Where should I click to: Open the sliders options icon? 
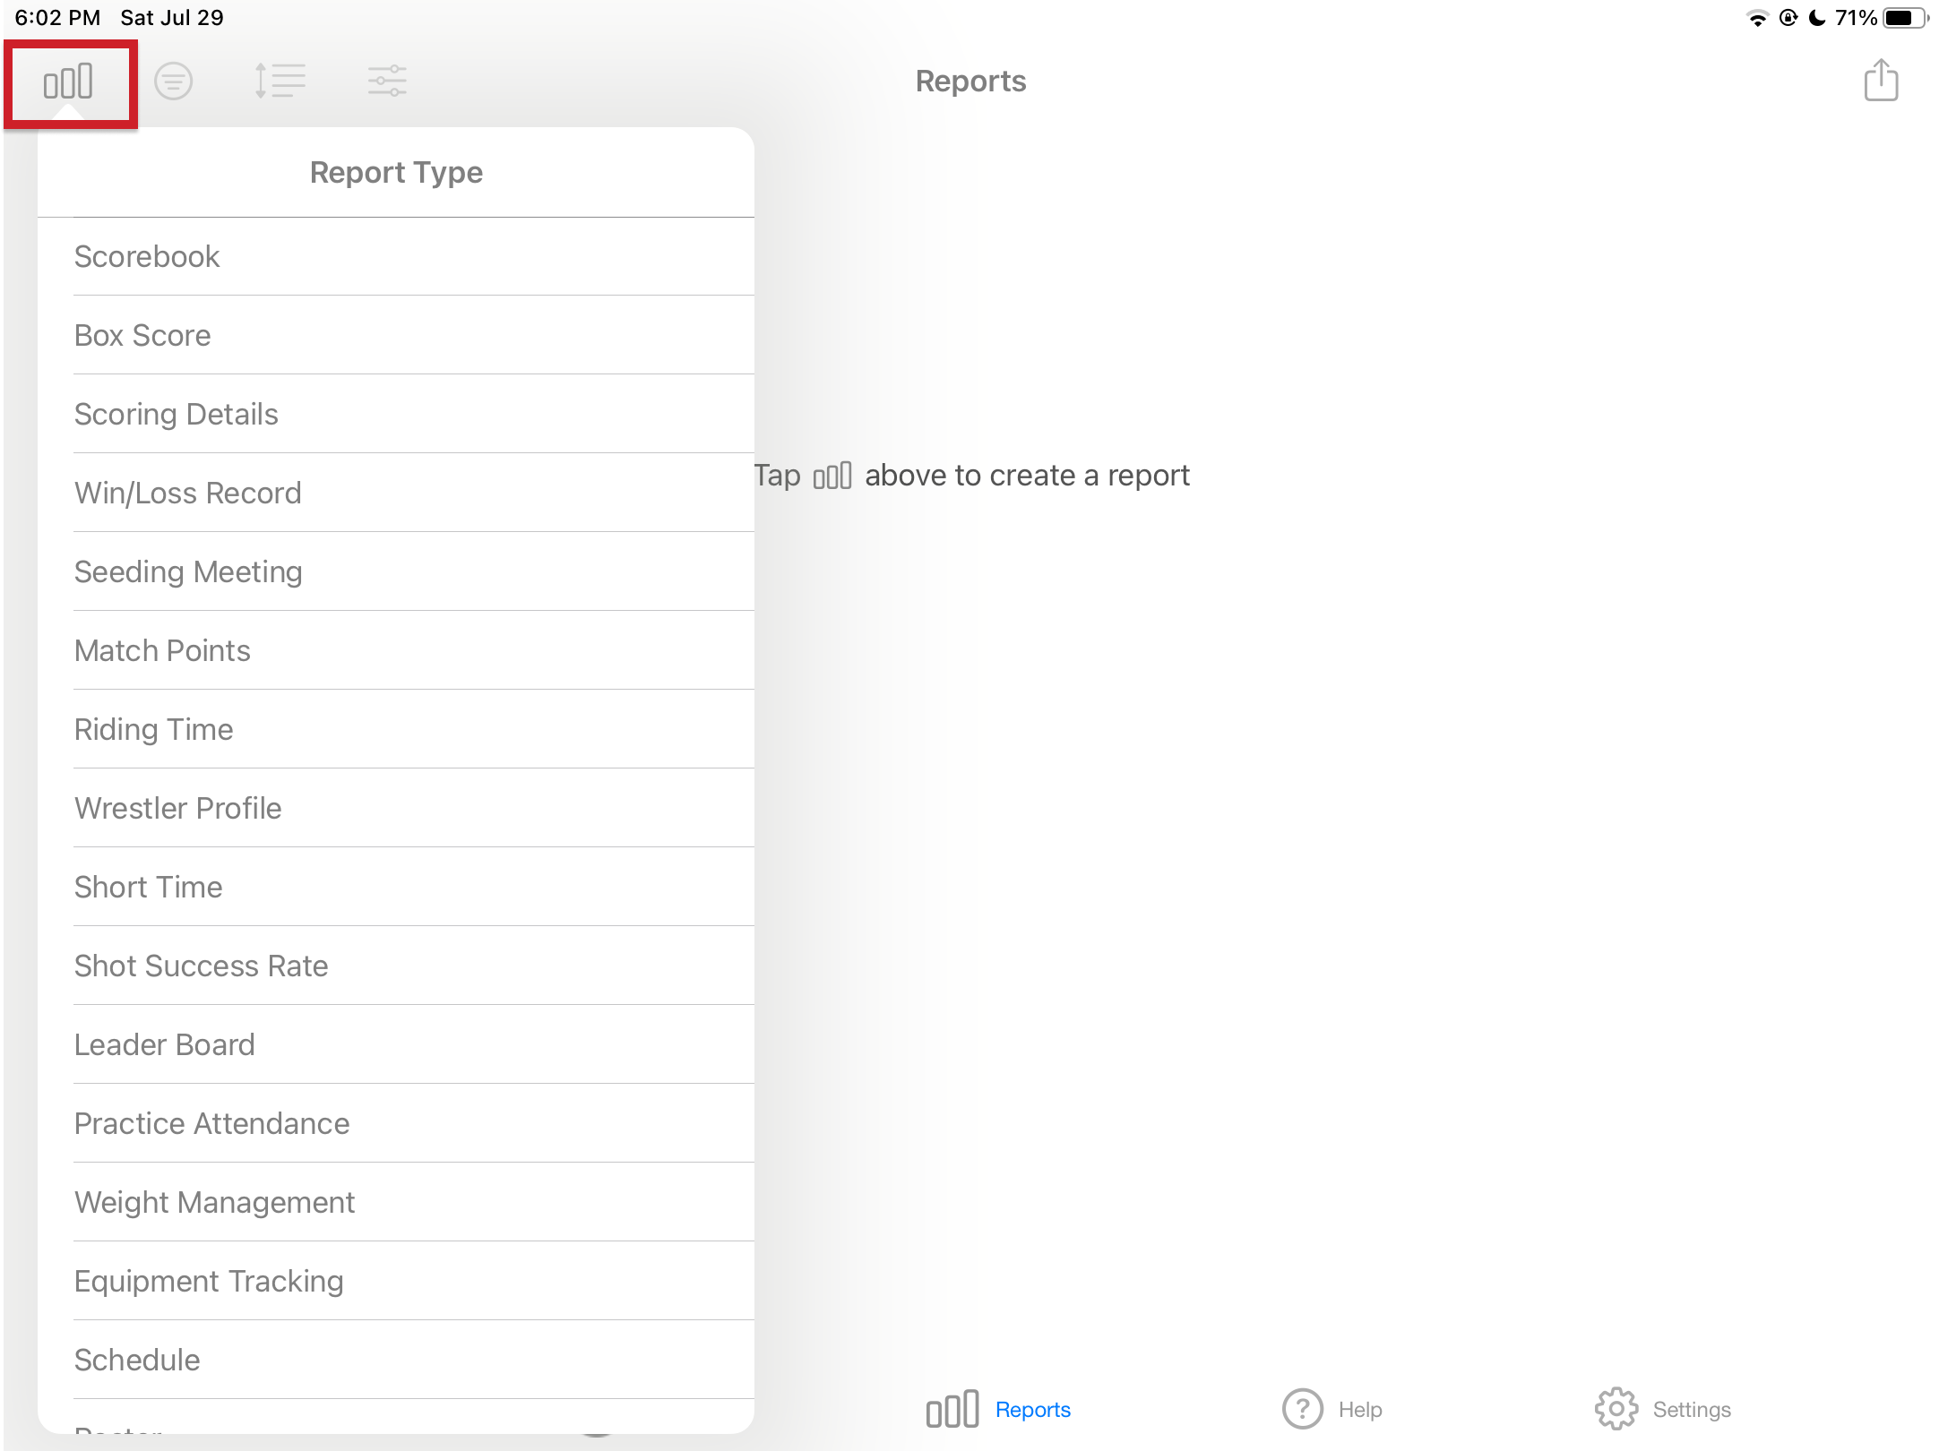[387, 82]
